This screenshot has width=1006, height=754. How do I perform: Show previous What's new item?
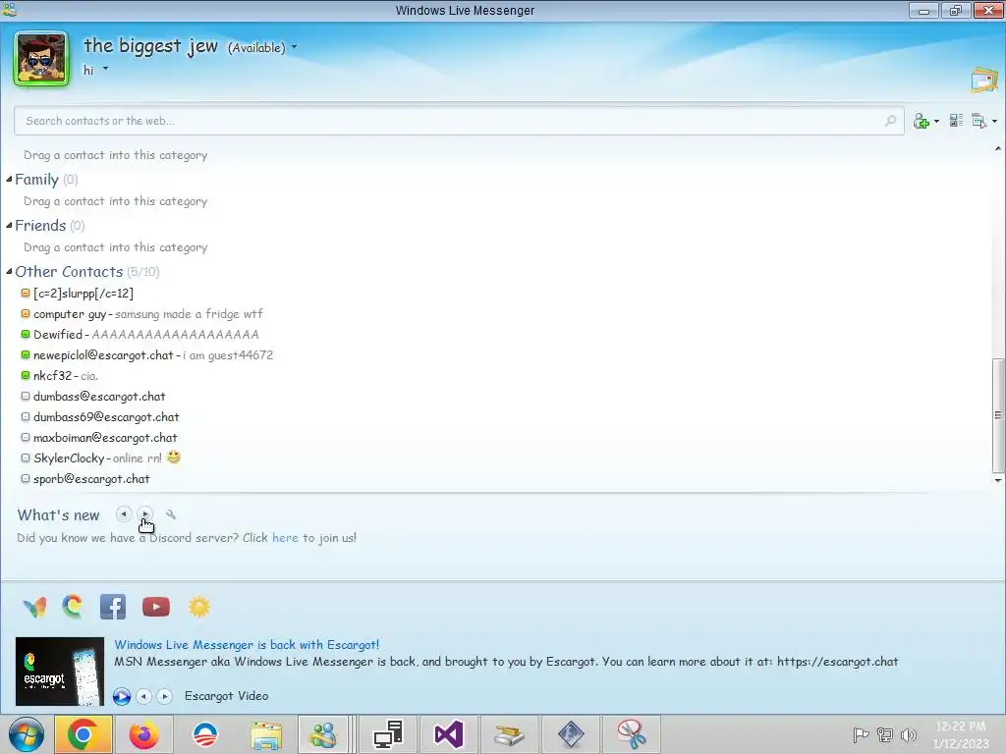click(124, 513)
